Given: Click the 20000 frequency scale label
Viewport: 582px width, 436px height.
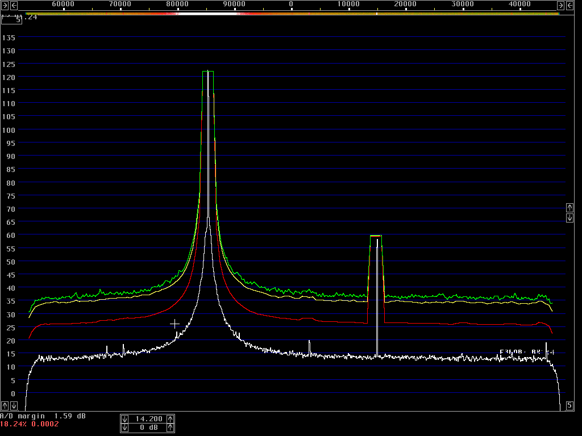Looking at the screenshot, I should coord(405,4).
